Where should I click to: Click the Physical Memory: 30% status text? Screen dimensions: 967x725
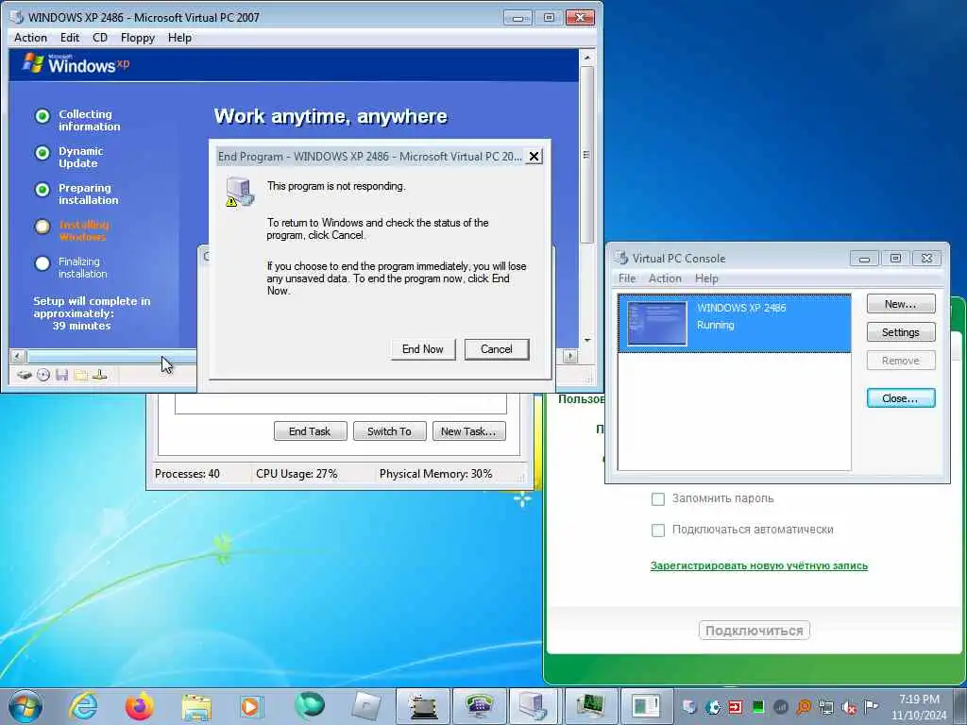click(436, 474)
